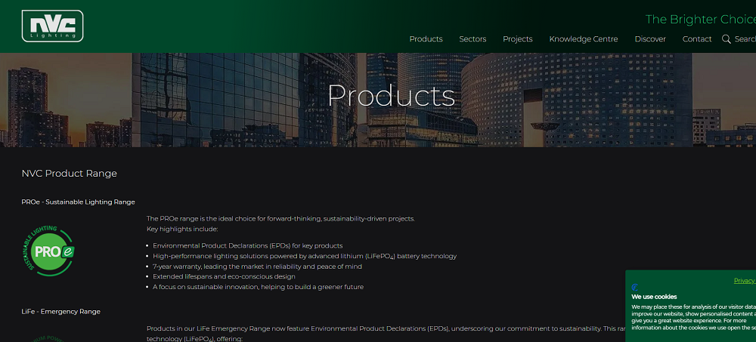756x342 pixels.
Task: Click the LiFe - Emergency Range heading
Action: point(60,312)
